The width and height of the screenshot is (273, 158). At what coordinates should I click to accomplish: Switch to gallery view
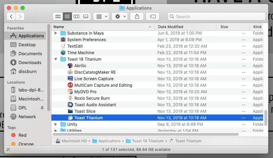[x=86, y=16]
